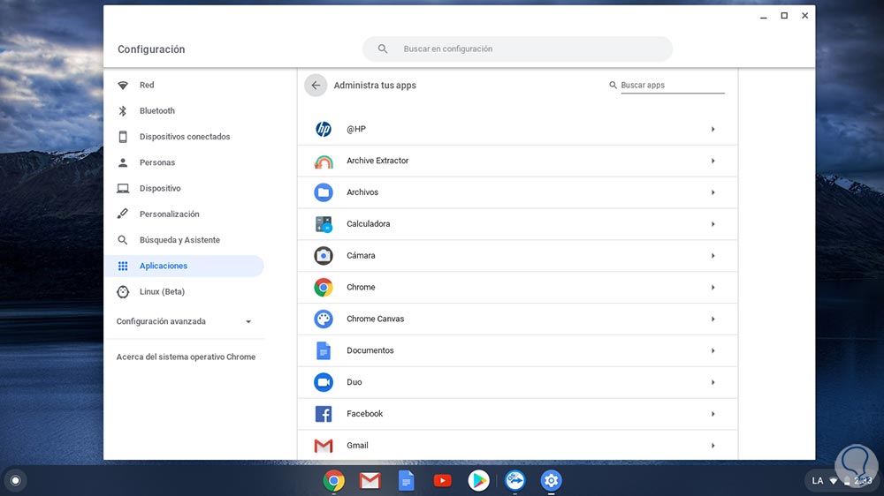Viewport: 884px width, 496px height.
Task: Click the brush icon for Personalización
Action: 123,214
